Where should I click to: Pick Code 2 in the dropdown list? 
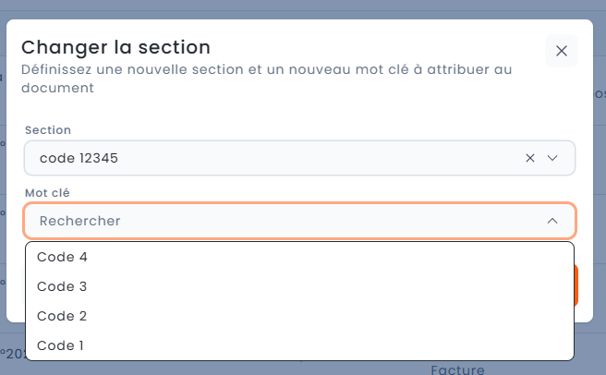[62, 316]
